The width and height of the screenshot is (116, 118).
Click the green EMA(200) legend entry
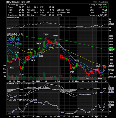(x=14, y=37)
